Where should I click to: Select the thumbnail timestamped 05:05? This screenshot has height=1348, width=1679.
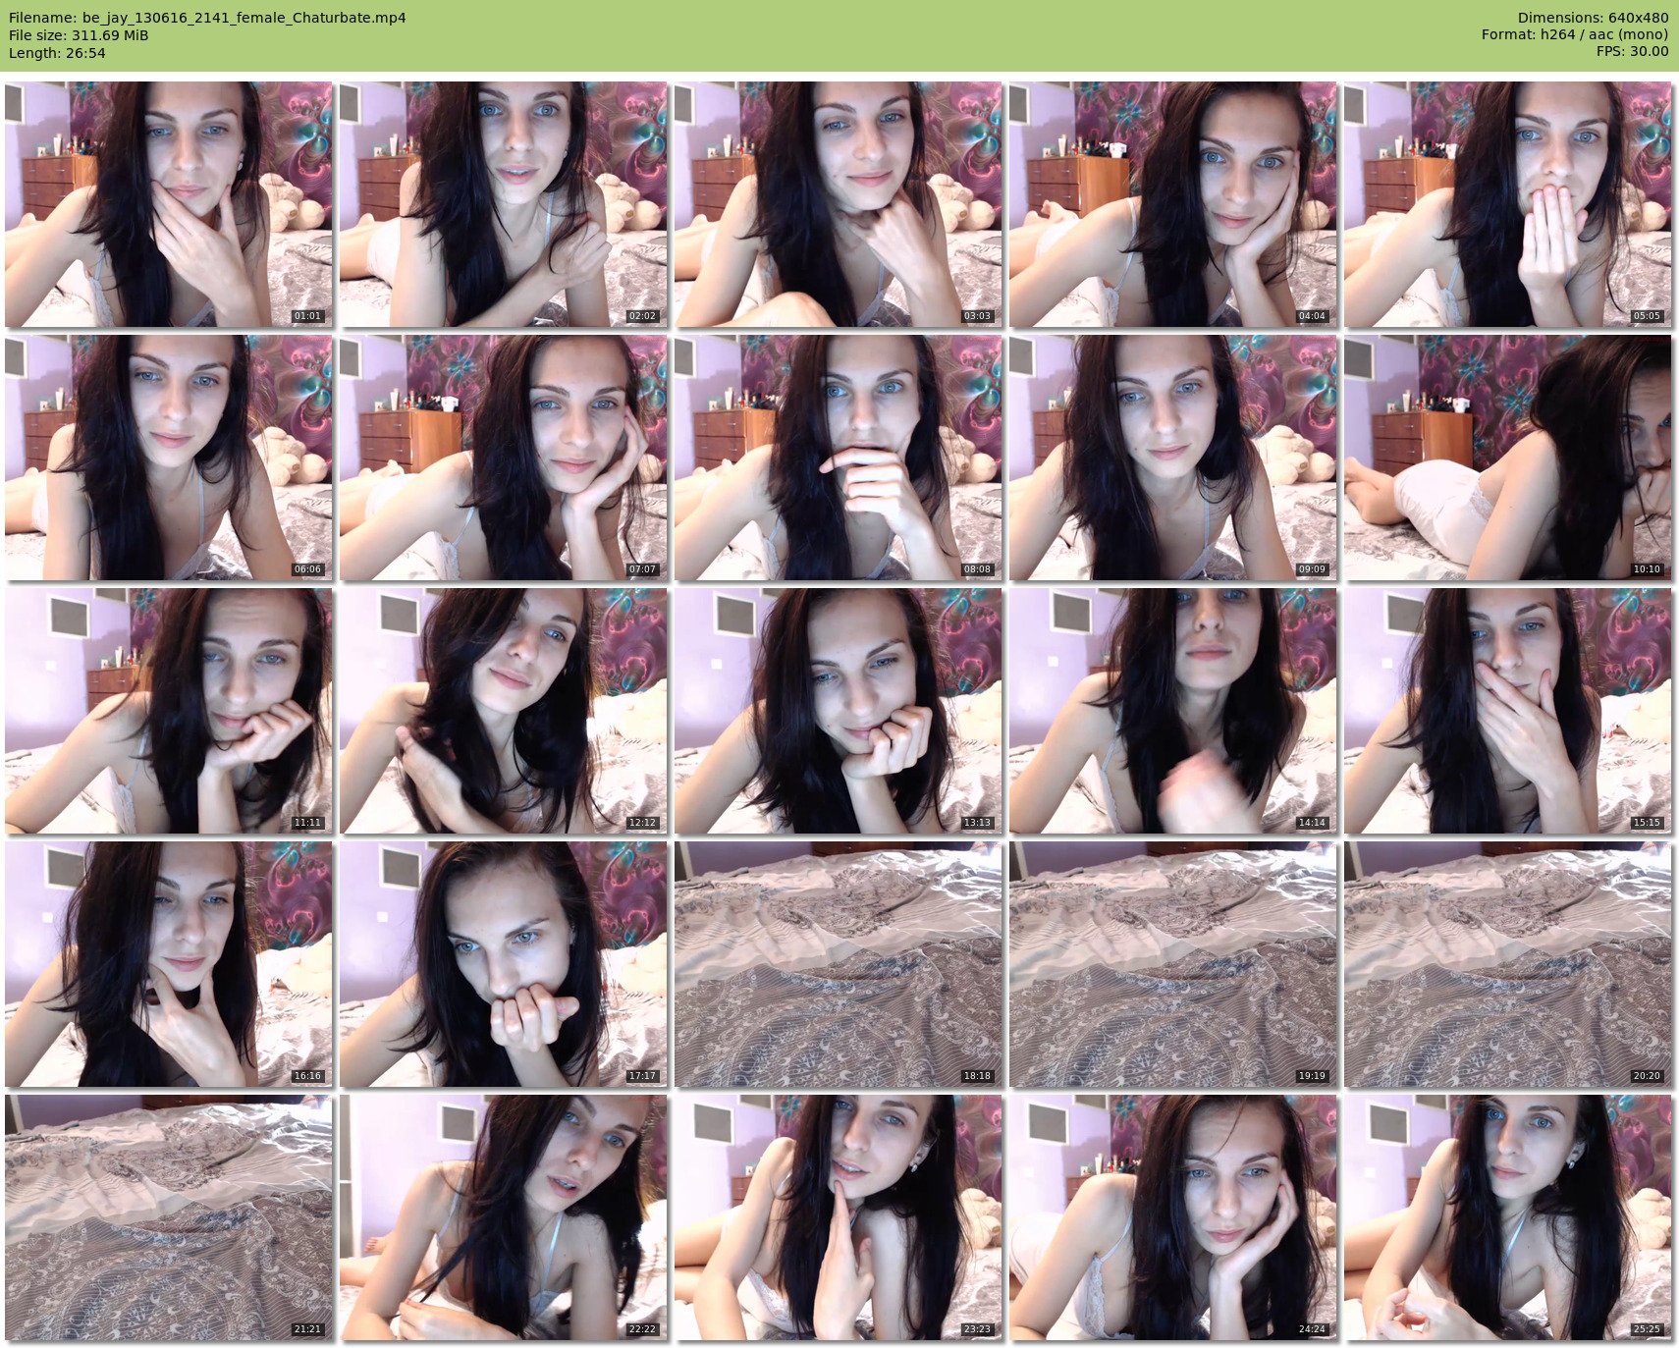[1507, 204]
